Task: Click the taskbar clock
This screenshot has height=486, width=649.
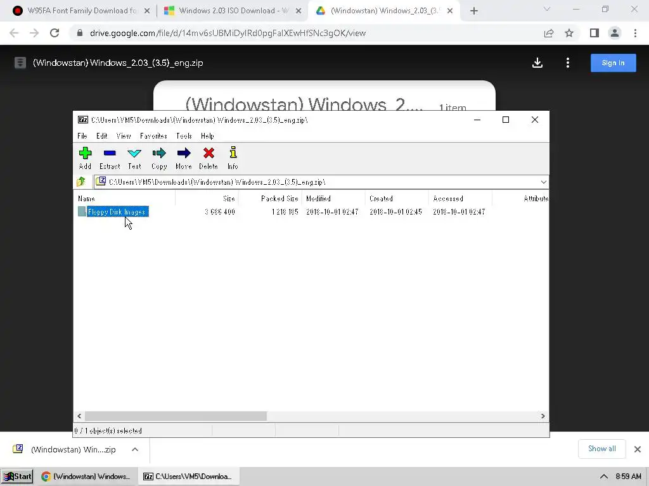Action: pos(628,477)
